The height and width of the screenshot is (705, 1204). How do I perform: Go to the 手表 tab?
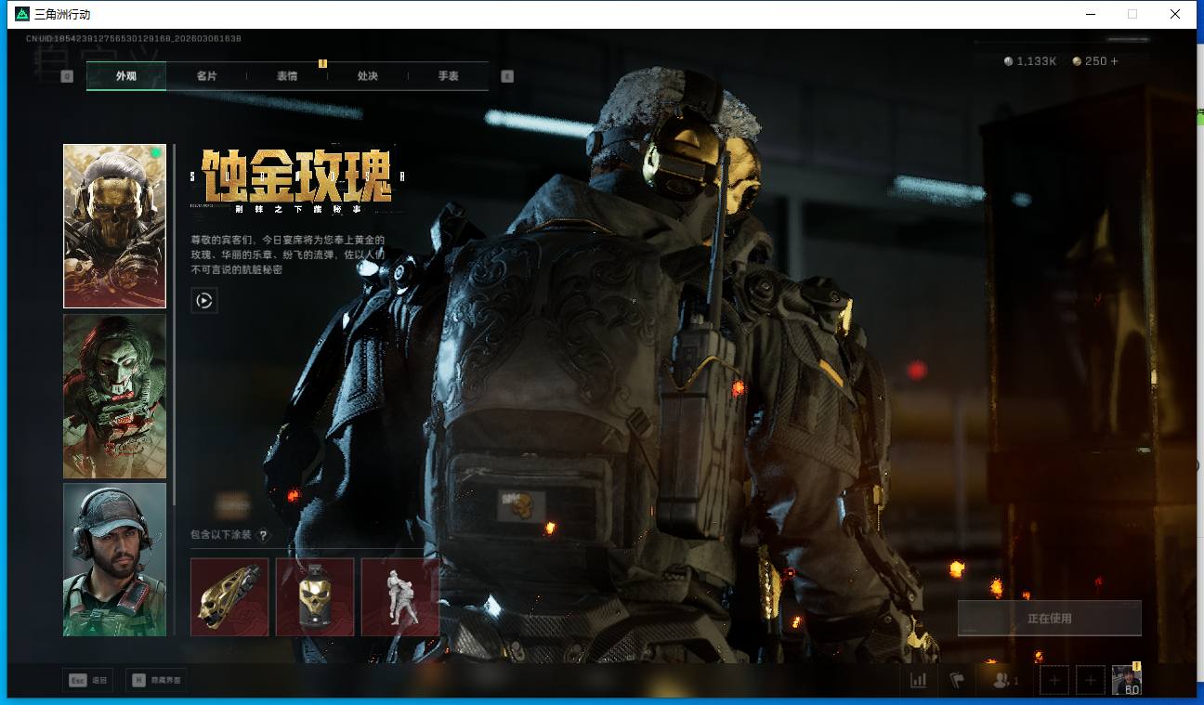click(448, 76)
